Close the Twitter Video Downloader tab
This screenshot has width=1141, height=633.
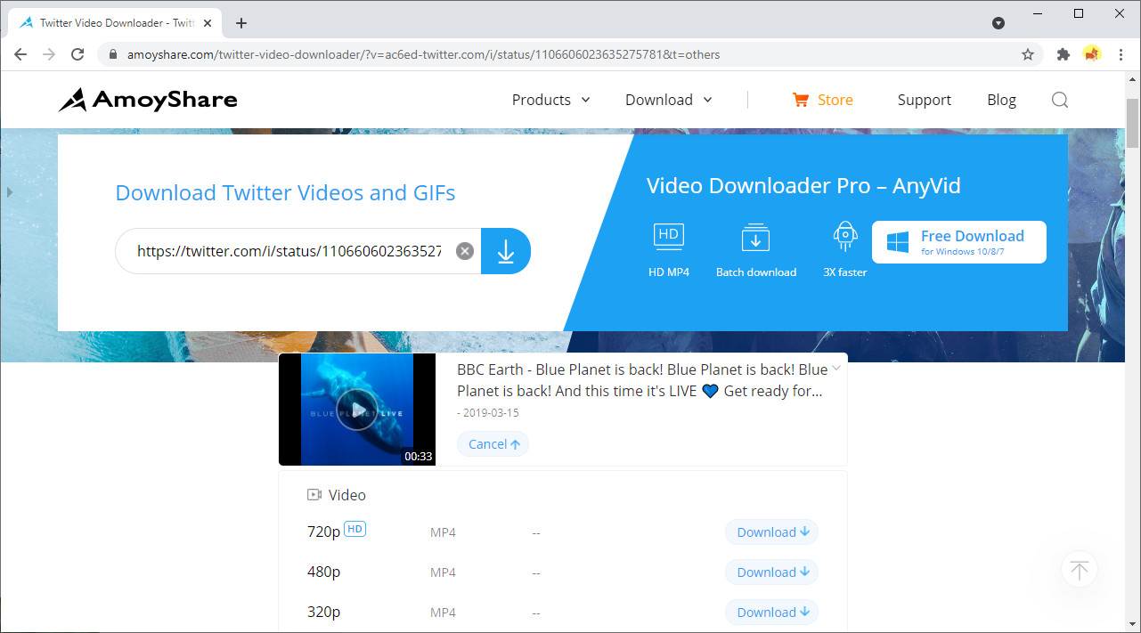coord(208,23)
